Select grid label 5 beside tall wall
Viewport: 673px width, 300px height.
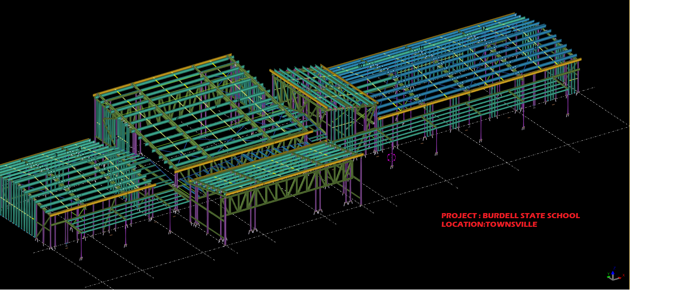pos(117,137)
